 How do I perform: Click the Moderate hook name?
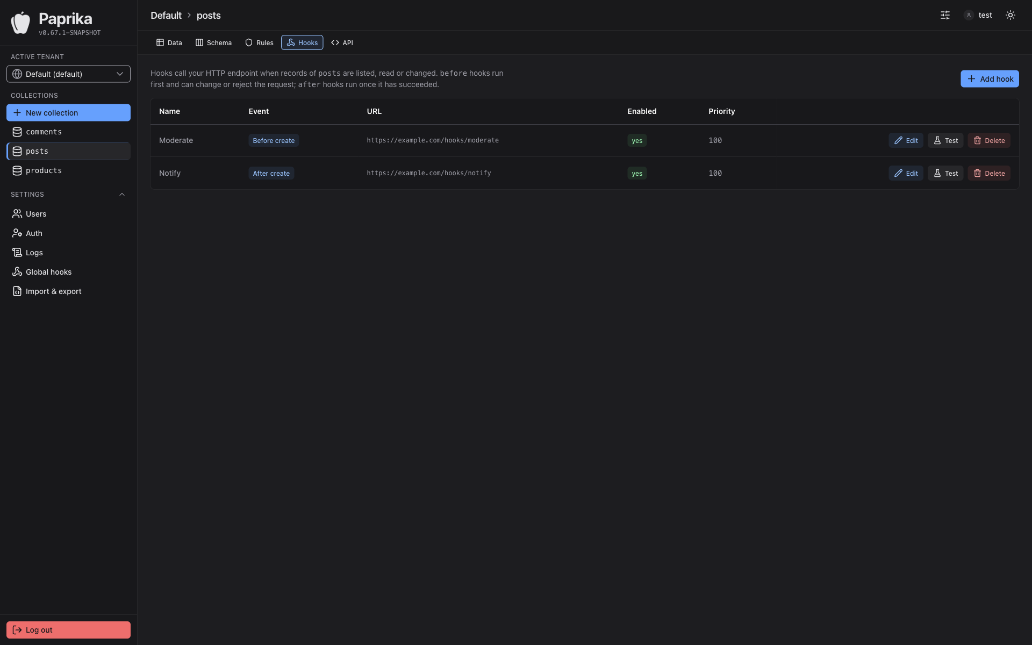click(x=176, y=140)
